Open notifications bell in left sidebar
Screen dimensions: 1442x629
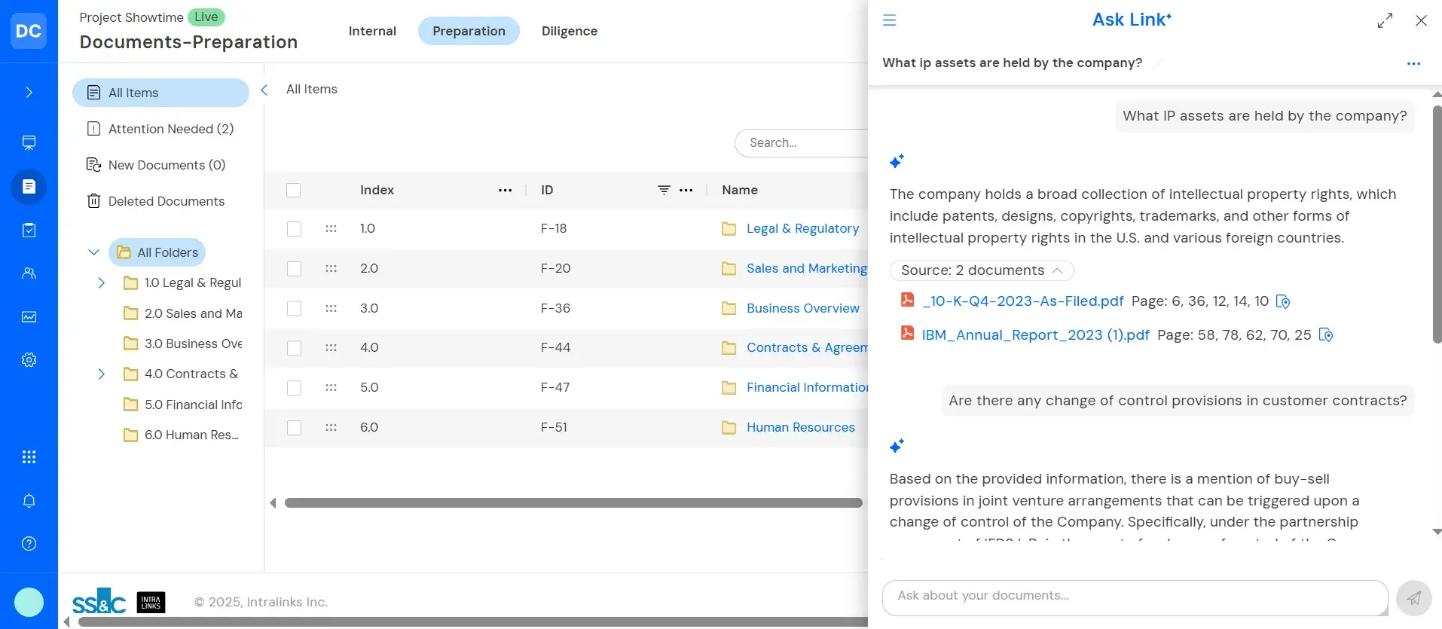[29, 501]
